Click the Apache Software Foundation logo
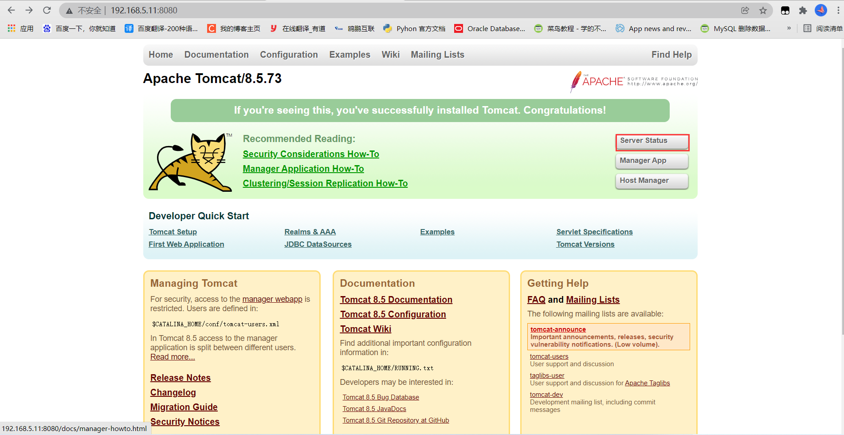This screenshot has height=435, width=844. (x=634, y=82)
